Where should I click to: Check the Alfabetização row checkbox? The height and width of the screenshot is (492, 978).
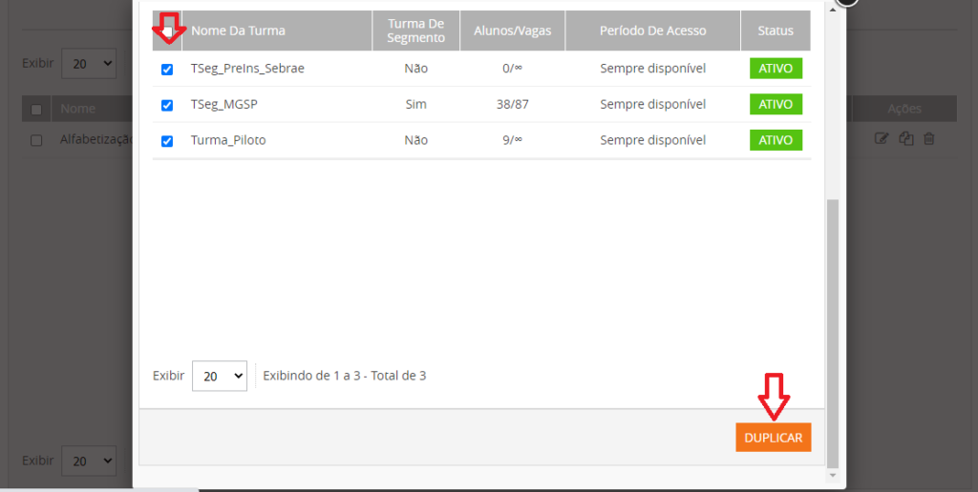pos(36,140)
